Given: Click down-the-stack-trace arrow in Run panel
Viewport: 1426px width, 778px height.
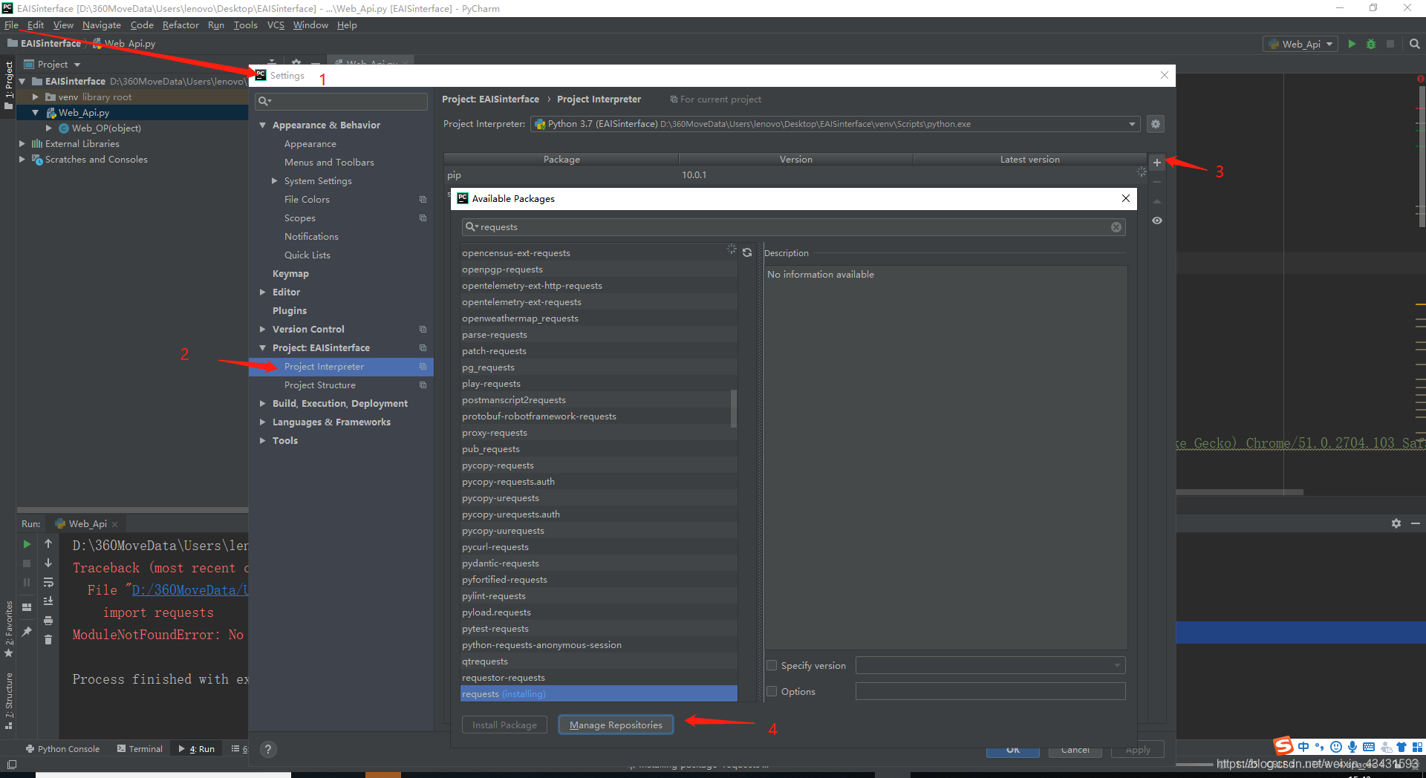Looking at the screenshot, I should 48,563.
